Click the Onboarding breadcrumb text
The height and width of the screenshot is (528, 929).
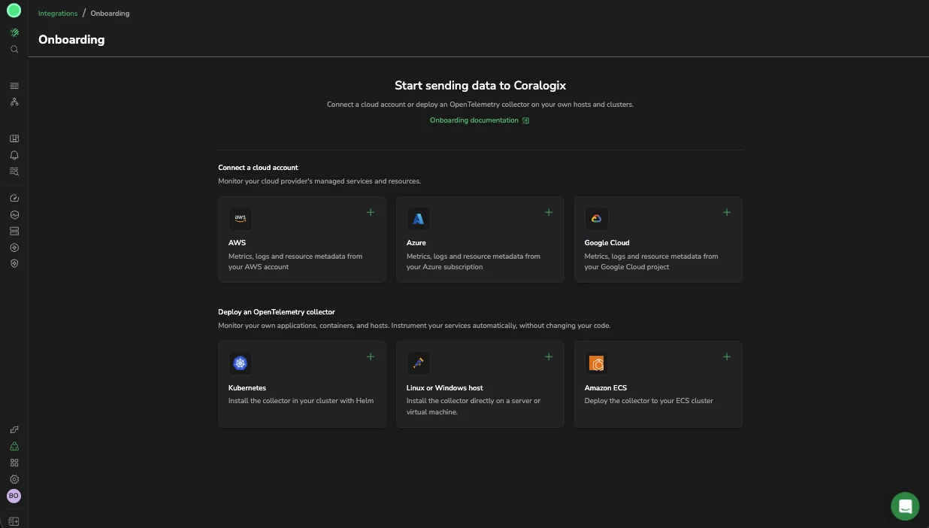(x=110, y=14)
